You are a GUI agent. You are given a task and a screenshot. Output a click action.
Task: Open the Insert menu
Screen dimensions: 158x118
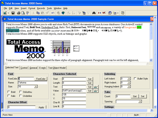[x=24, y=8]
